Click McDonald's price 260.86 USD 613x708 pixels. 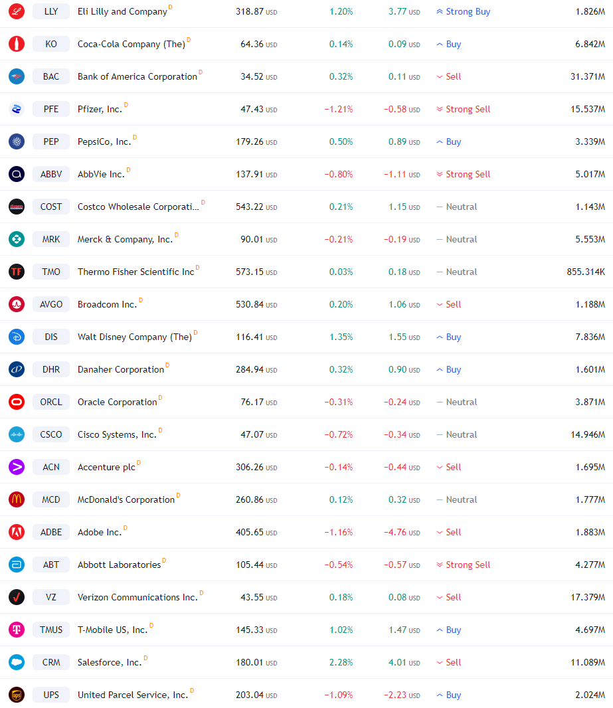[256, 499]
